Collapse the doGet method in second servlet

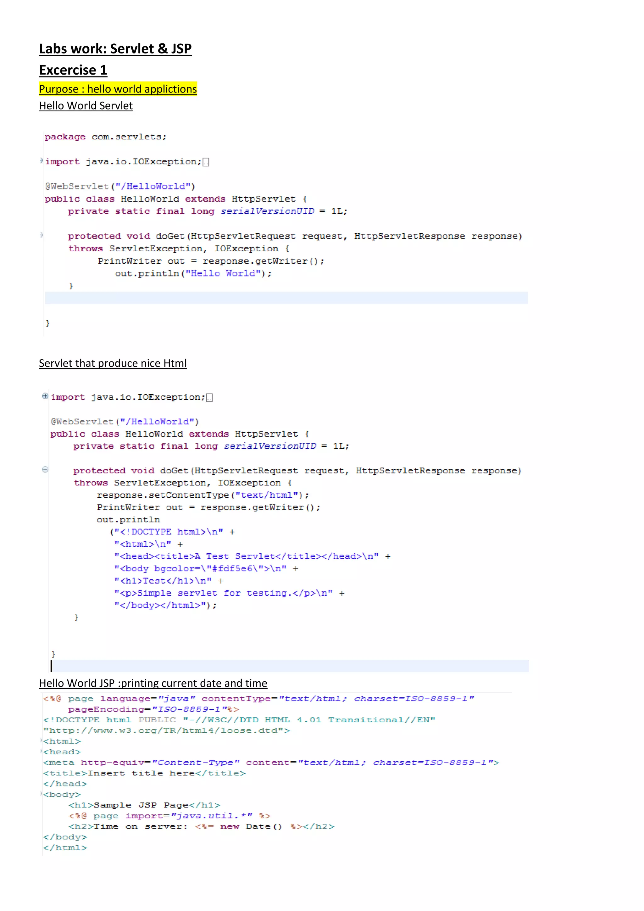(x=45, y=469)
